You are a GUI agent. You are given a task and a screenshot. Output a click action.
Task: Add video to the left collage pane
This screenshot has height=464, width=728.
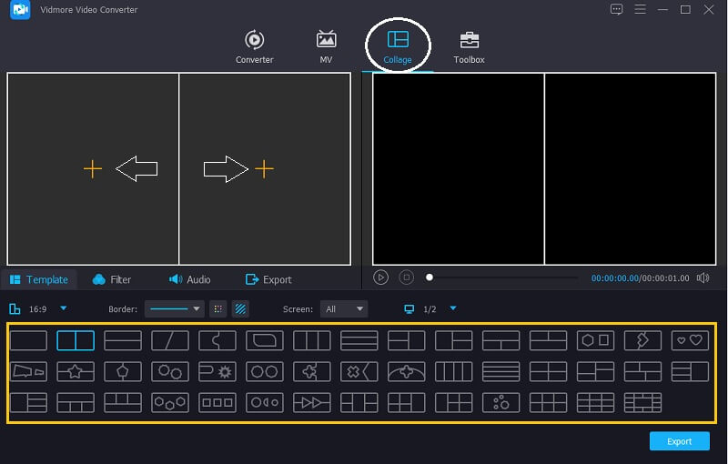[x=92, y=169]
